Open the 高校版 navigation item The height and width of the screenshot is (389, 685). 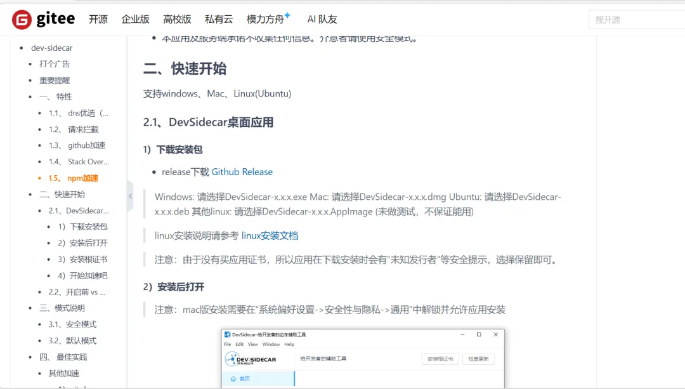pyautogui.click(x=177, y=19)
